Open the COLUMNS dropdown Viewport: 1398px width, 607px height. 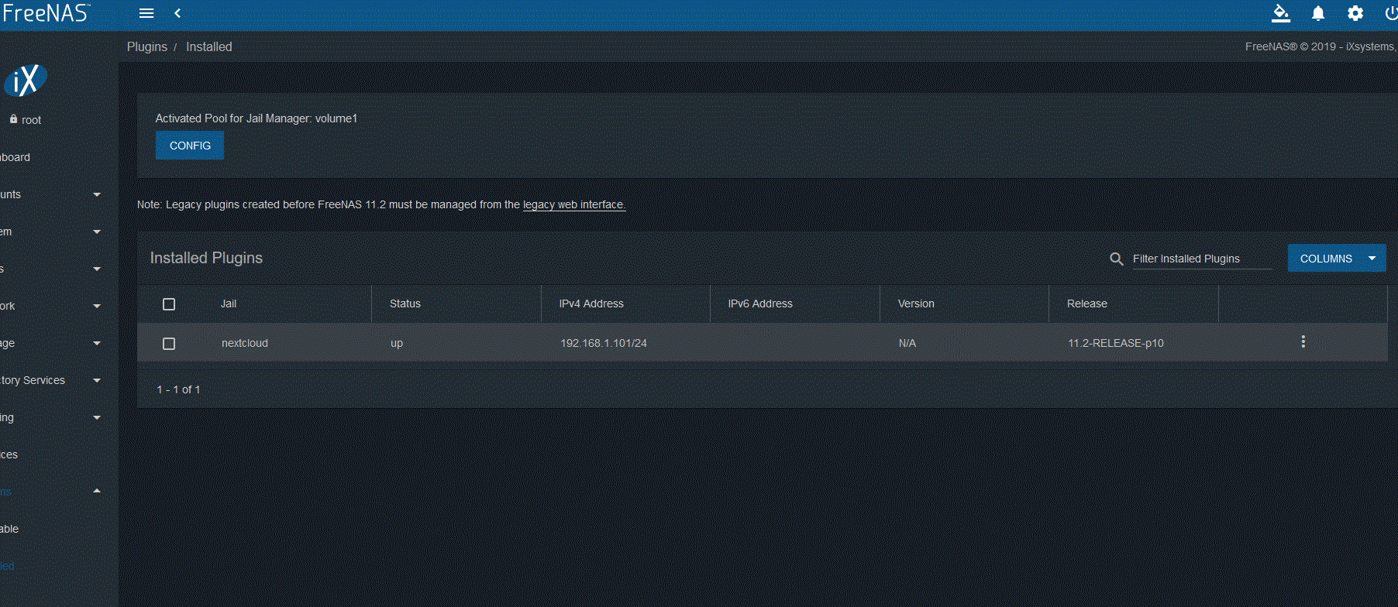[x=1337, y=259]
